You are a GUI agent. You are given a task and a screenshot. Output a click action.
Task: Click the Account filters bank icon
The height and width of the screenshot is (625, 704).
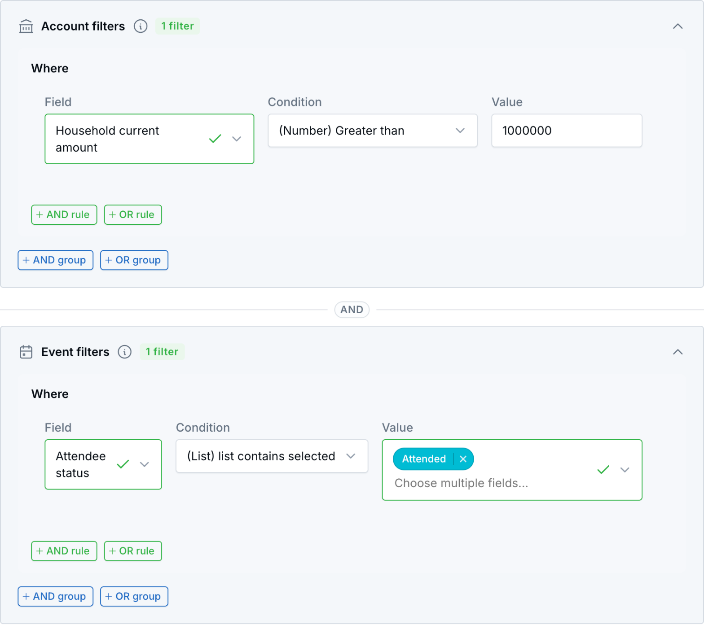pyautogui.click(x=26, y=26)
